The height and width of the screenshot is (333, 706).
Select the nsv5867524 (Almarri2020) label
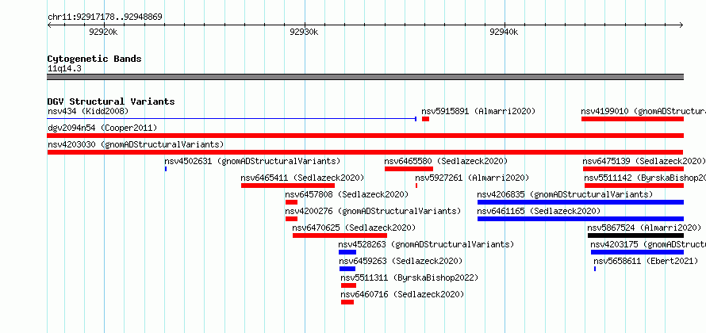[644, 228]
